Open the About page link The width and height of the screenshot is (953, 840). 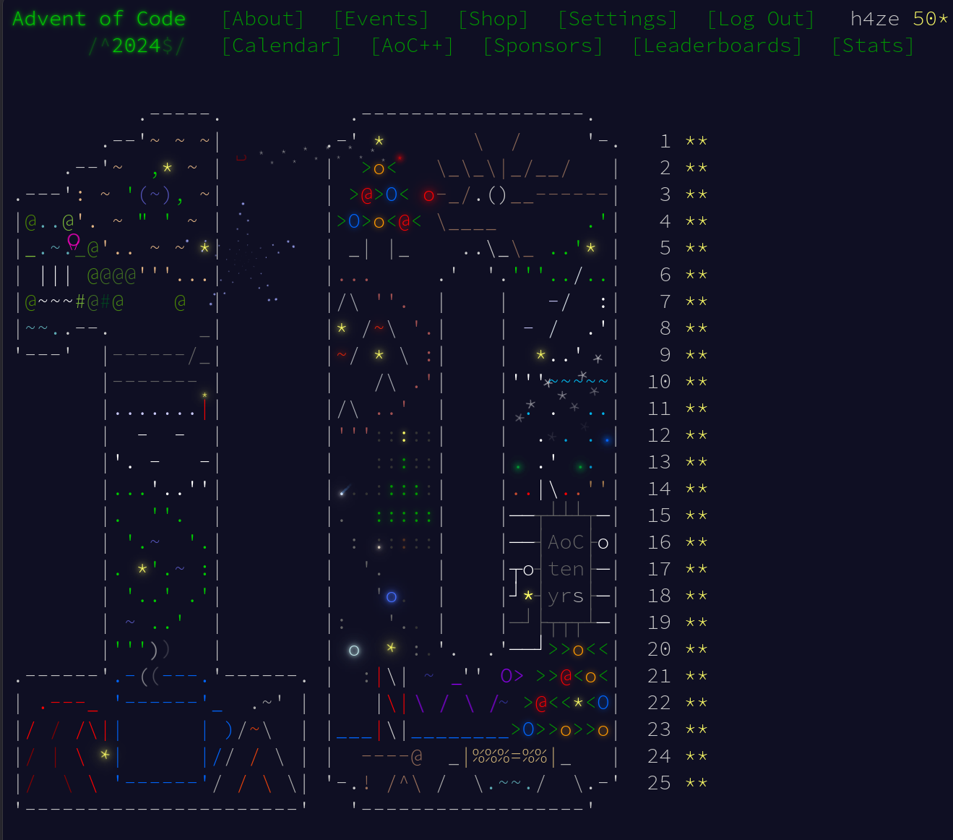pos(263,19)
